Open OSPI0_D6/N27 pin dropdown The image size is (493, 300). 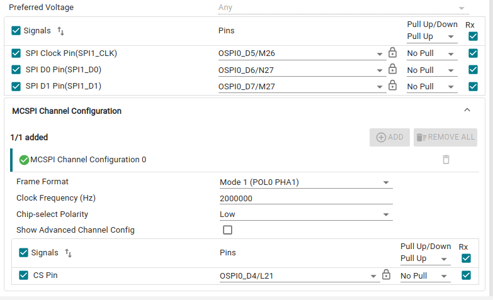click(302, 70)
